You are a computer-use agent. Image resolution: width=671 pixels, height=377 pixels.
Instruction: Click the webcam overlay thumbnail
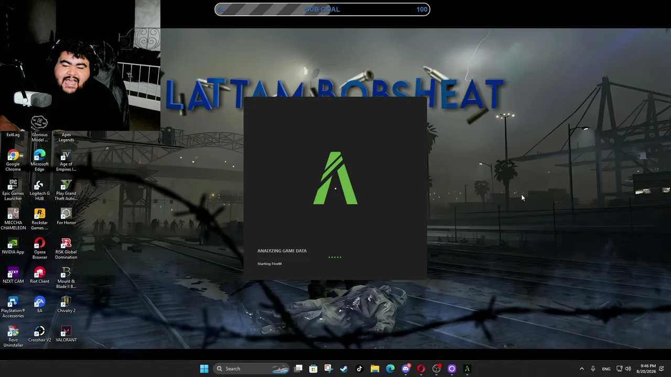(80, 65)
